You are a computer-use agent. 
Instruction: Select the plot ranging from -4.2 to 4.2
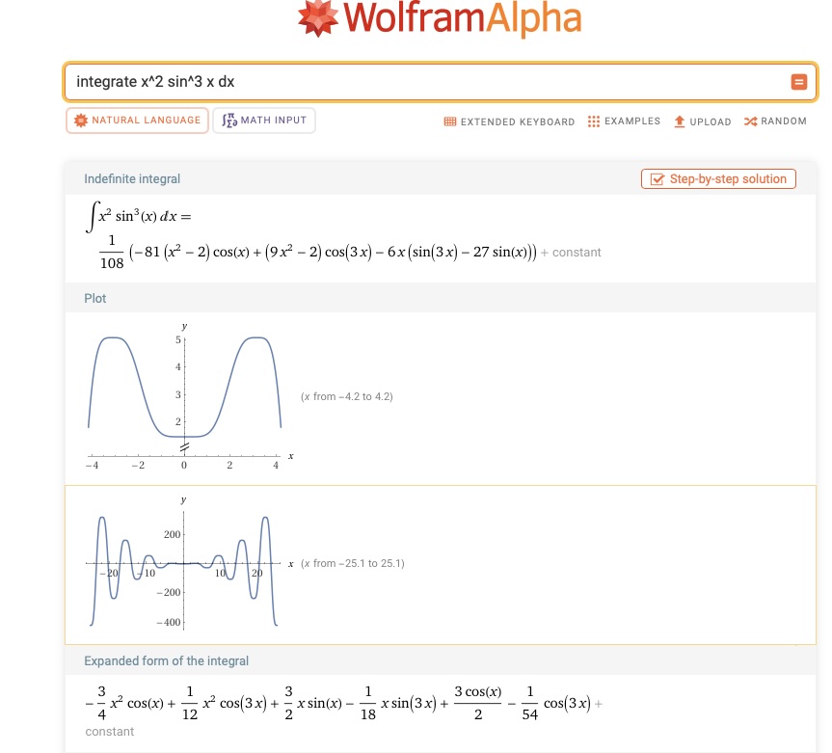tap(185, 396)
